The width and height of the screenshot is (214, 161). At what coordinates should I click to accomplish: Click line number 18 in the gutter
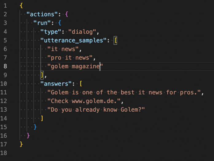tap(4, 153)
